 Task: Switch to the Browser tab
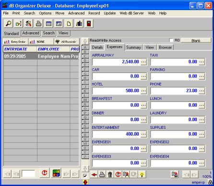[166, 48]
